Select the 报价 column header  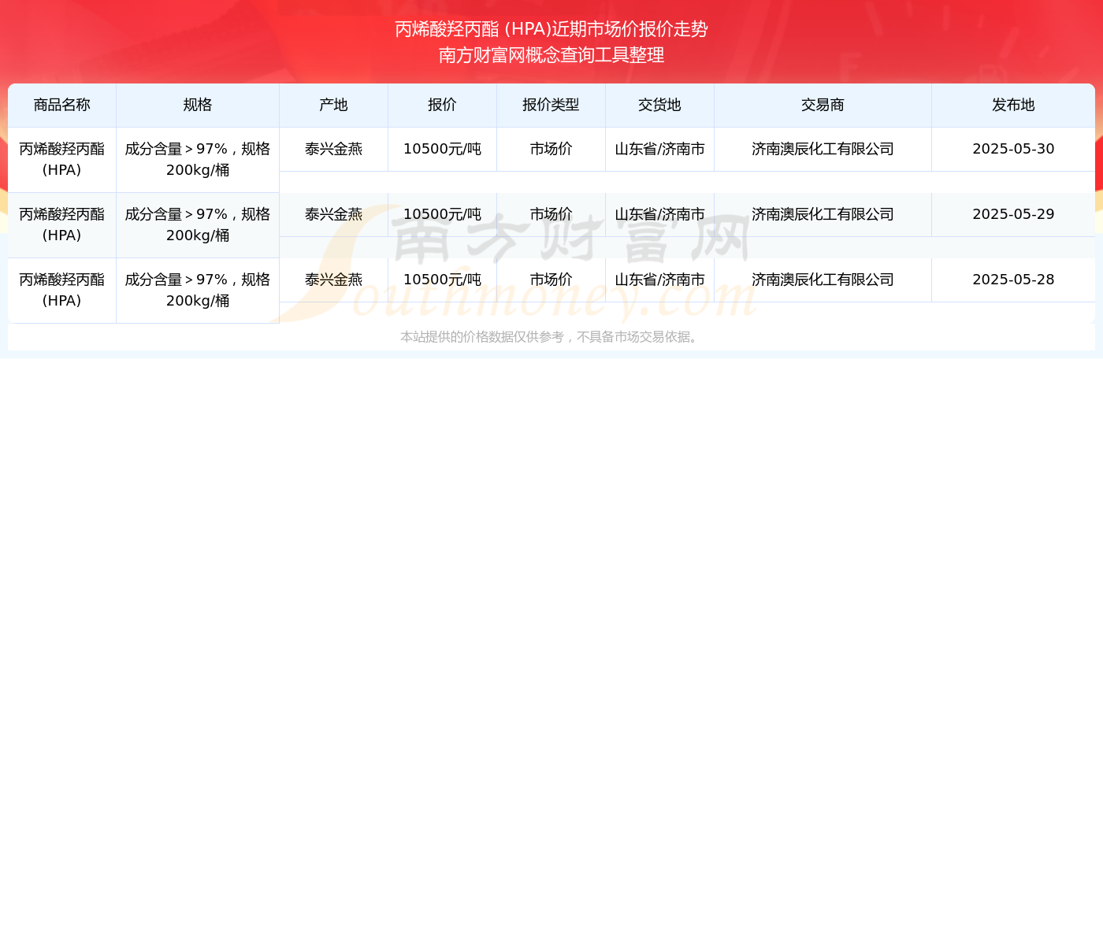[x=443, y=106]
